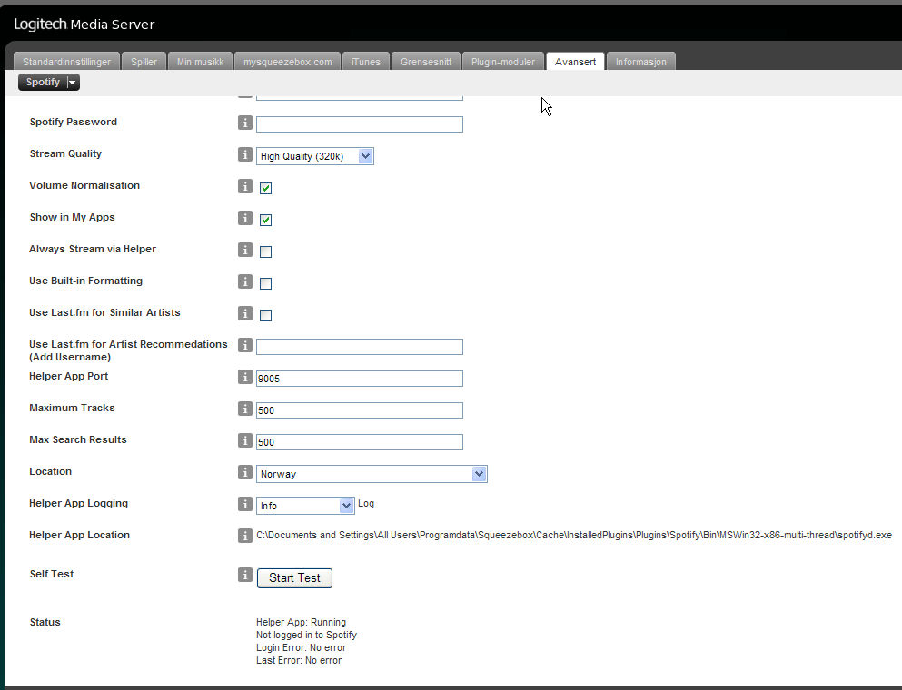This screenshot has height=690, width=902.
Task: Click the Max Search Results field
Action: 360,441
